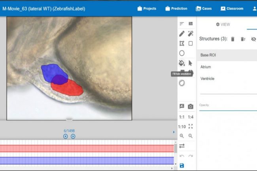Select the pencil drawing tool
Image resolution: width=257 pixels, height=171 pixels.
point(182,34)
